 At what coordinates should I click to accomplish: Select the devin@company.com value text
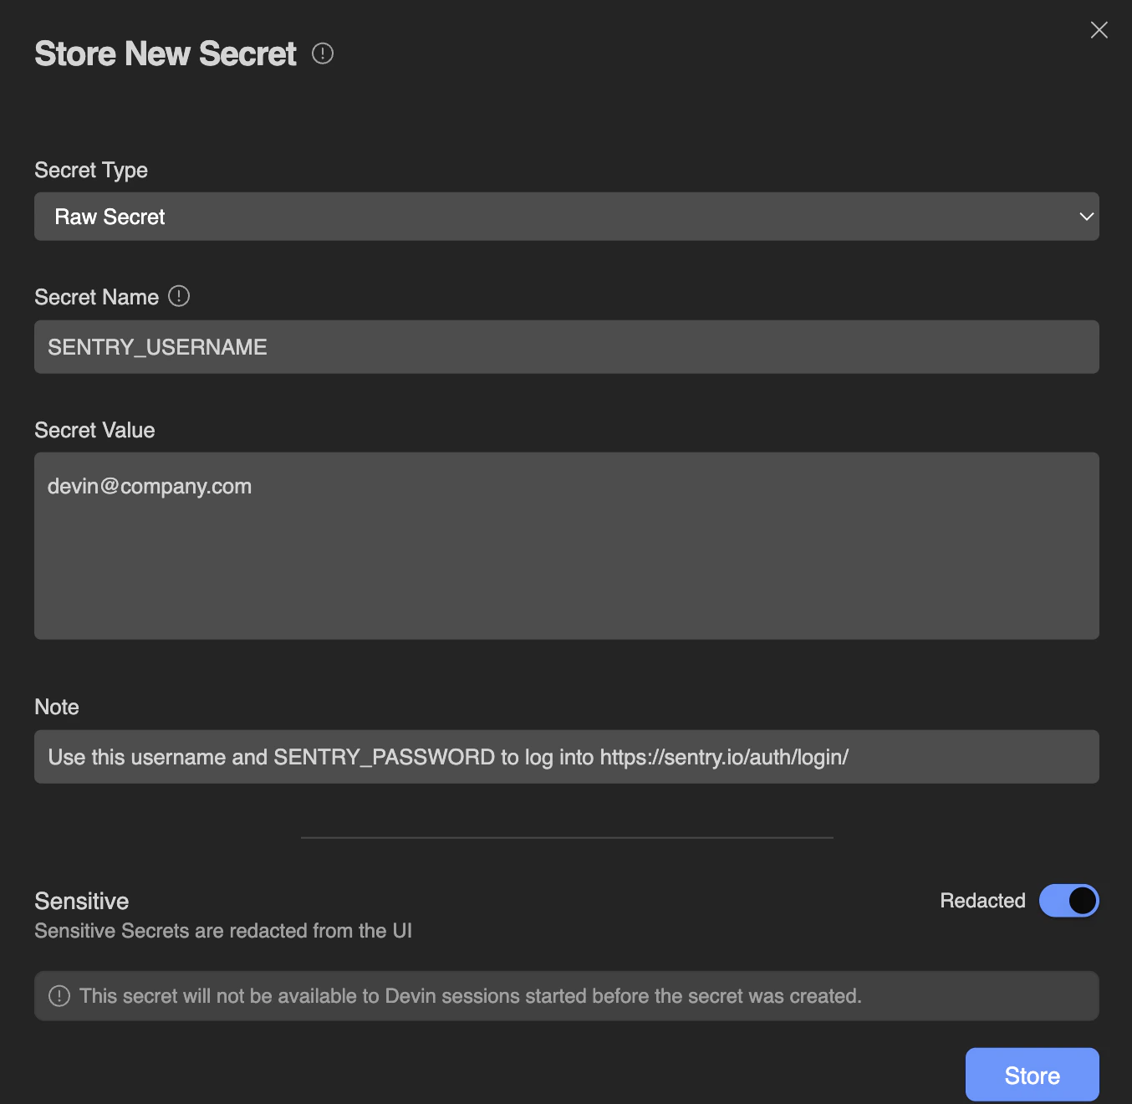point(150,486)
